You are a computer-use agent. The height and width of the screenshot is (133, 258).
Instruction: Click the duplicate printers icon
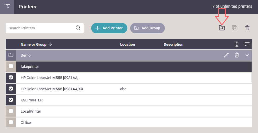pos(234,28)
